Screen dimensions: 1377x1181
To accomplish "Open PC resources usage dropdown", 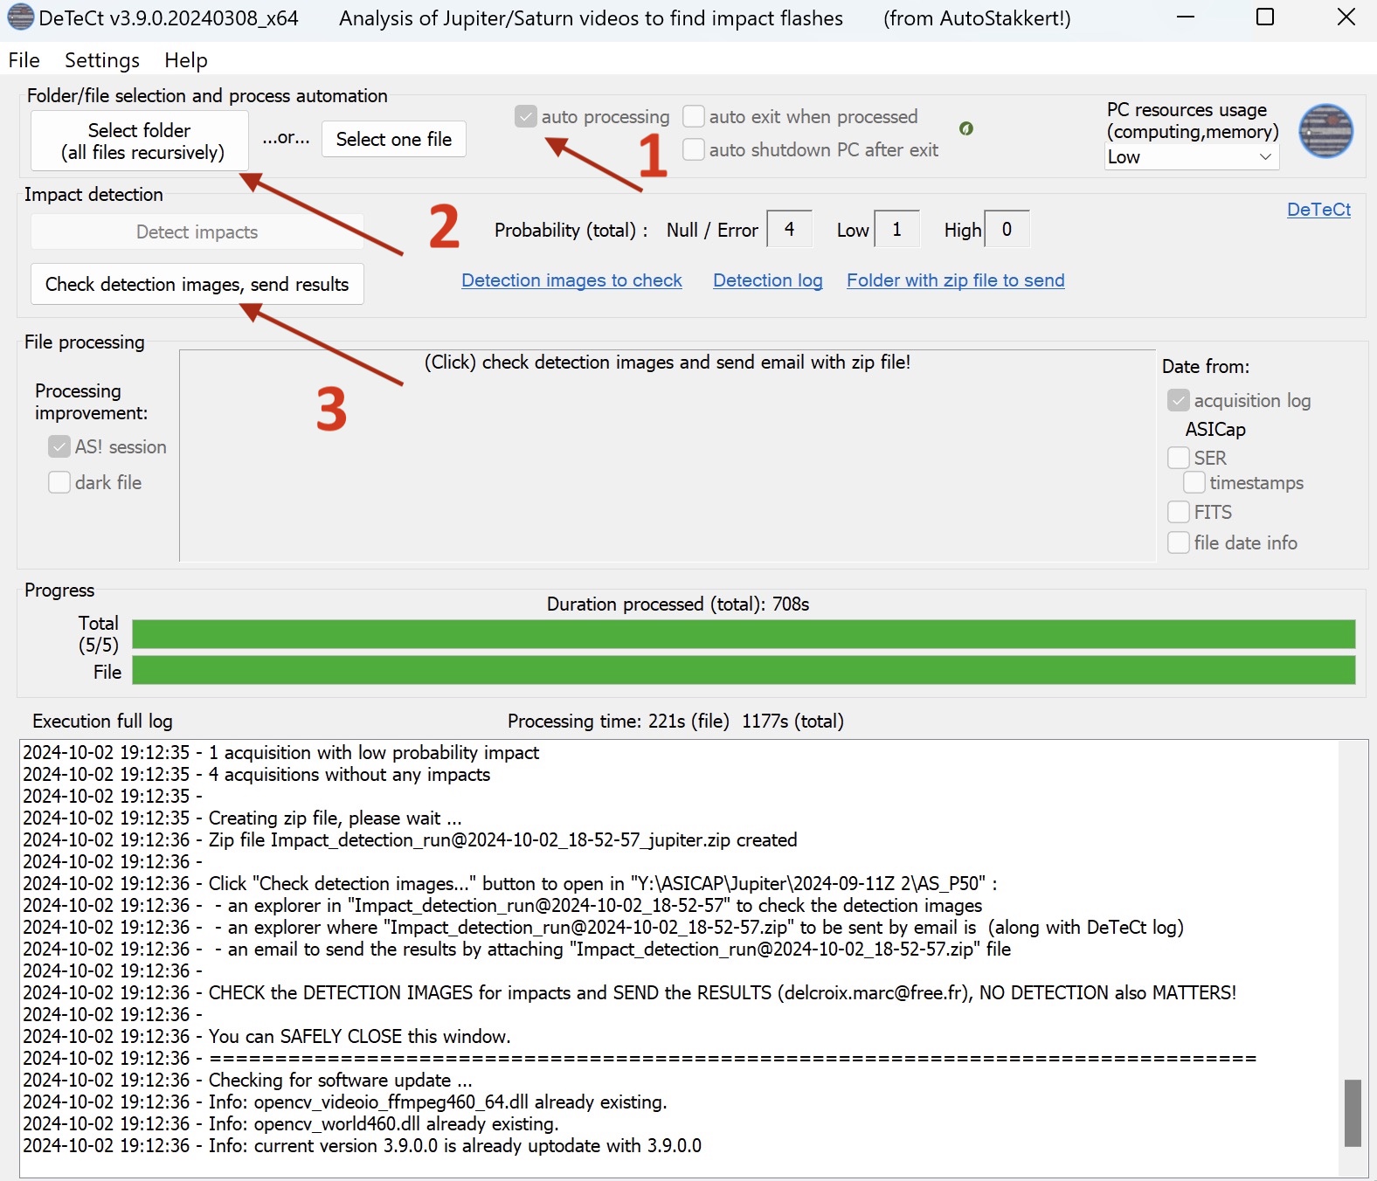I will point(1191,157).
